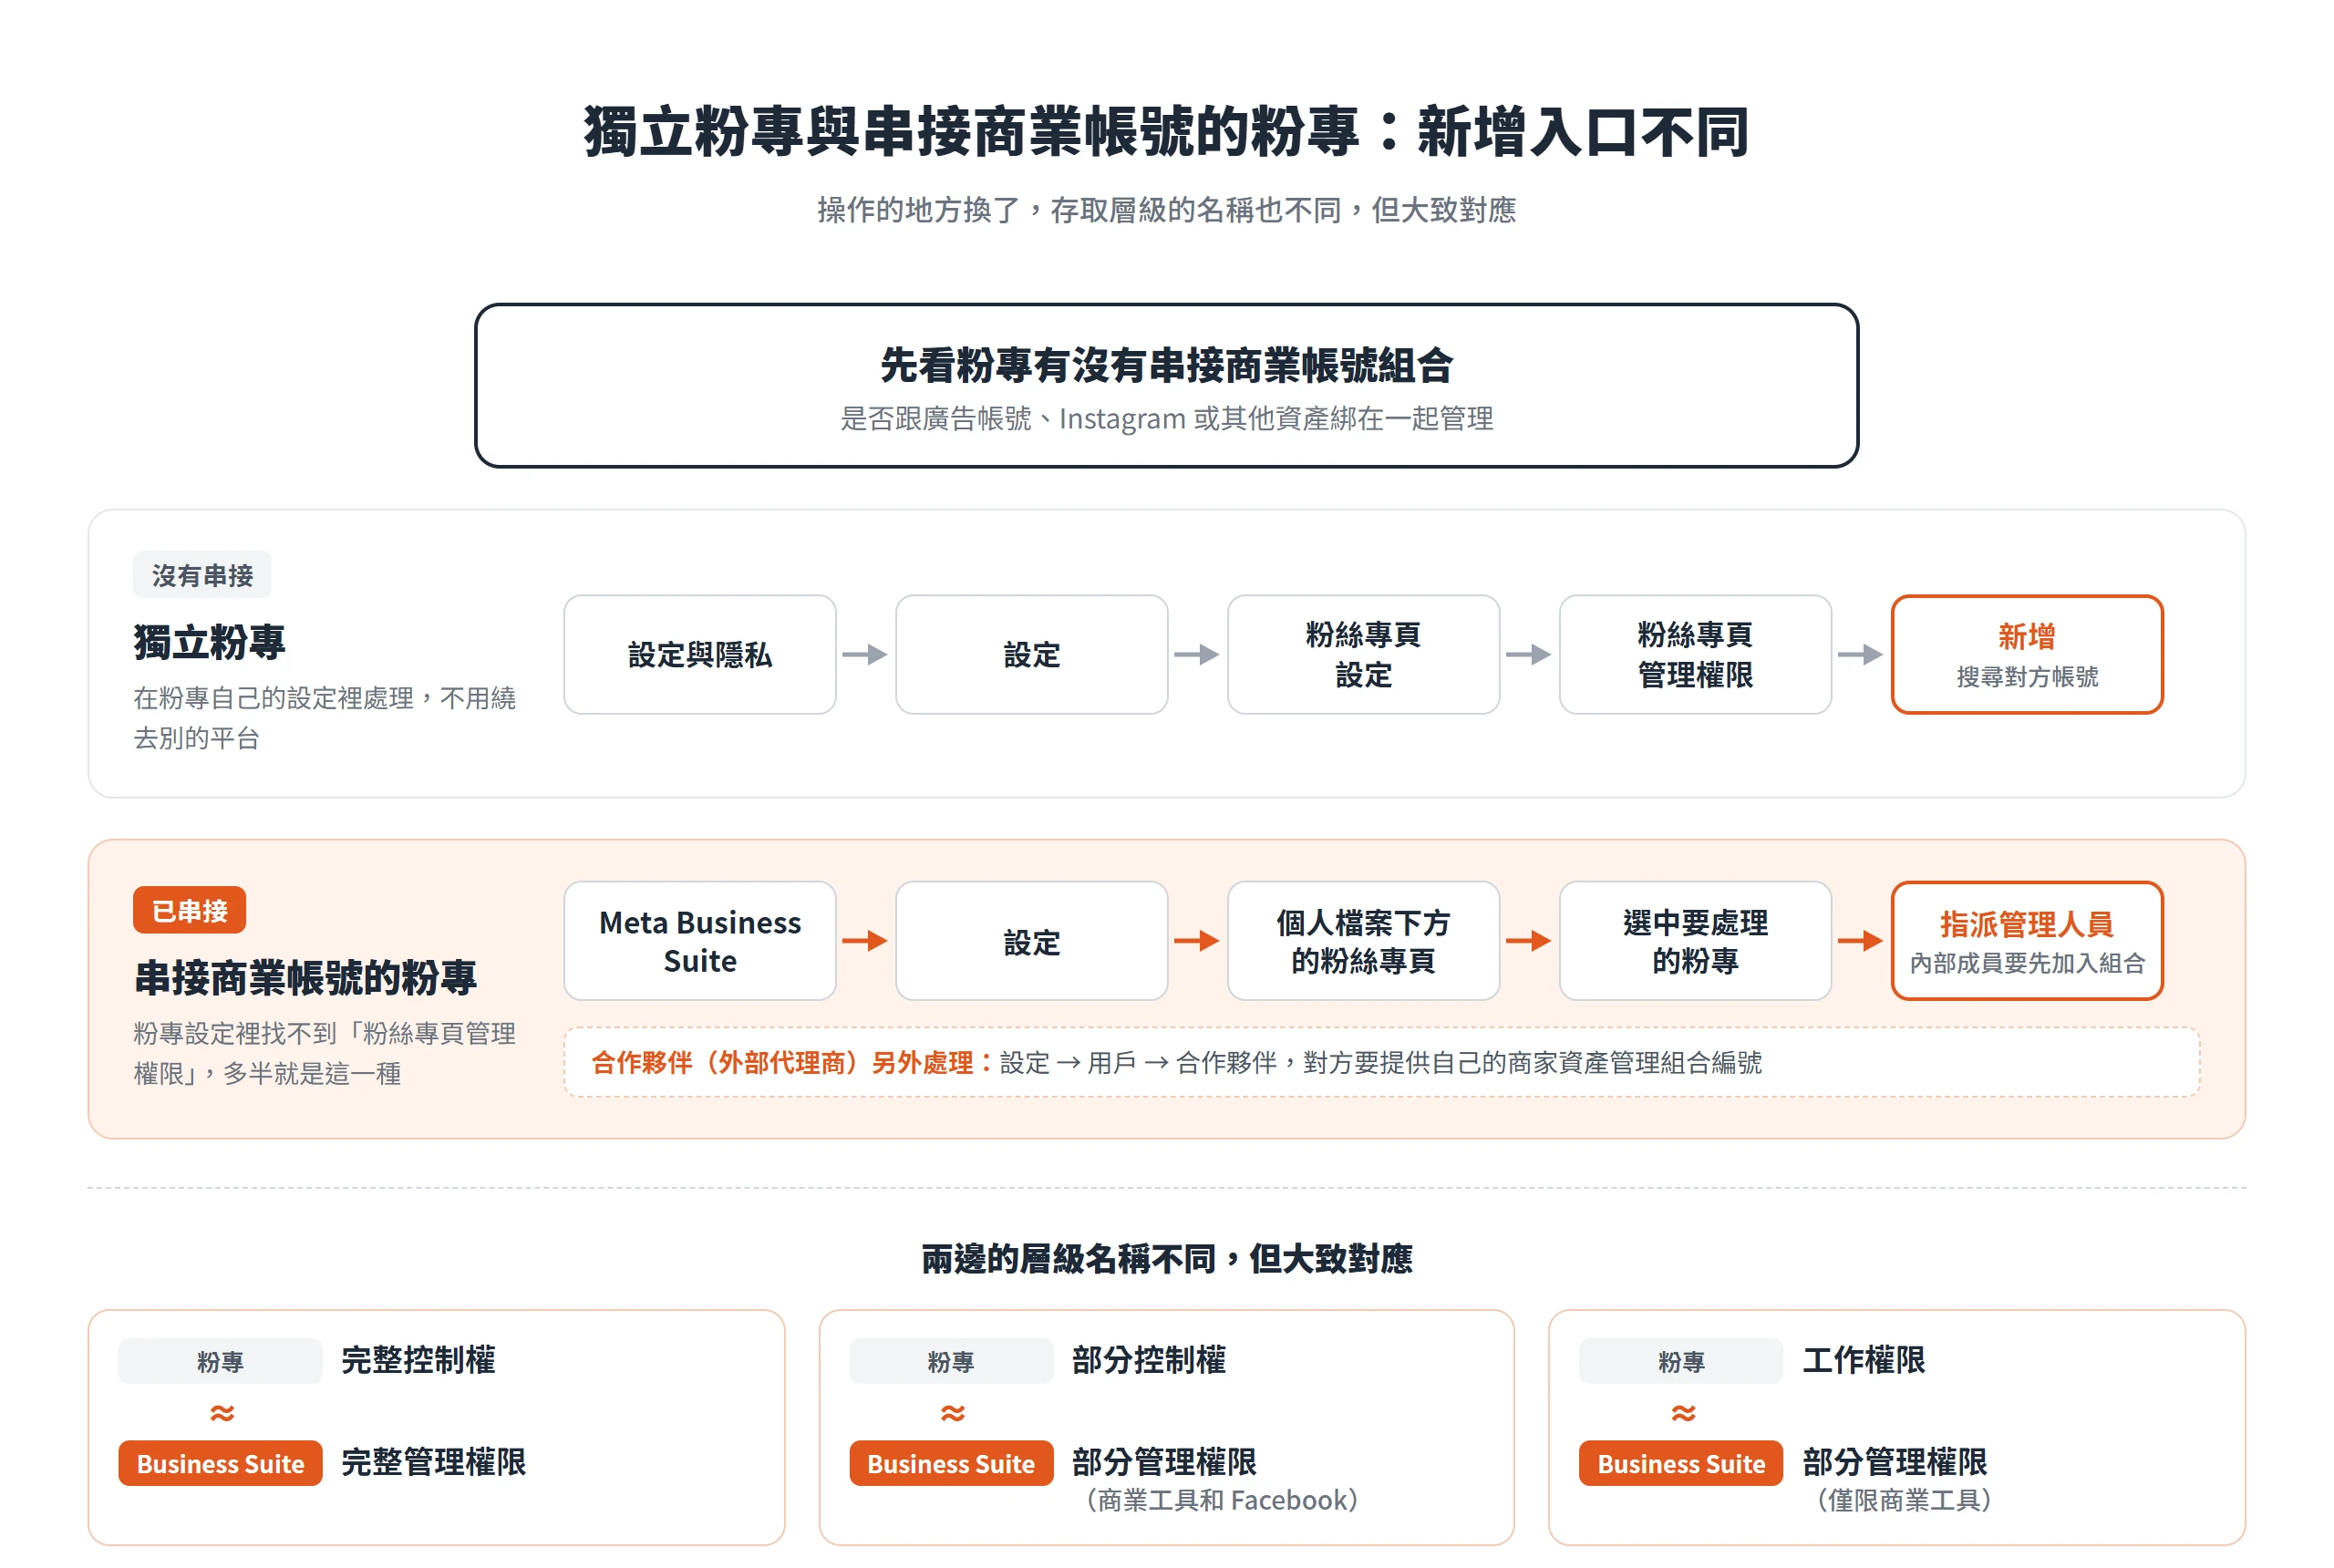
Task: Click the orange 新增 搜尋對方帳號 box
Action: [2027, 654]
